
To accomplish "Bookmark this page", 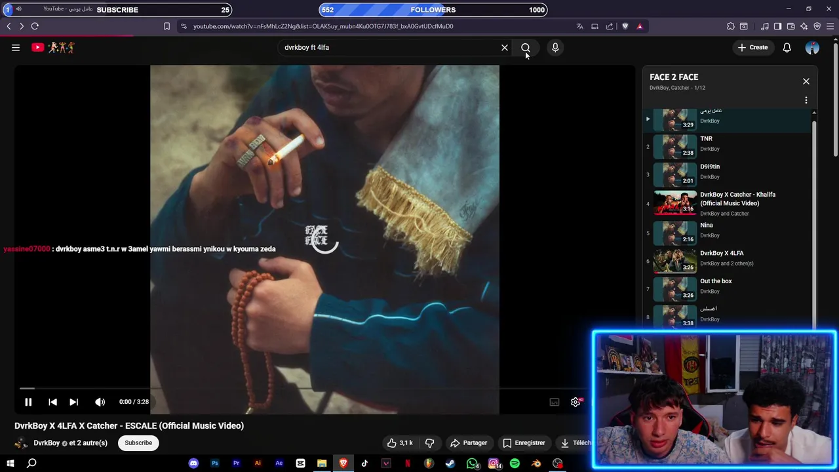I will [166, 26].
